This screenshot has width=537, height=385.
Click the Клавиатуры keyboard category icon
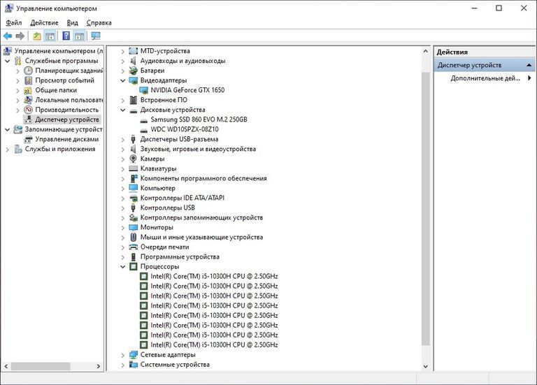[134, 168]
